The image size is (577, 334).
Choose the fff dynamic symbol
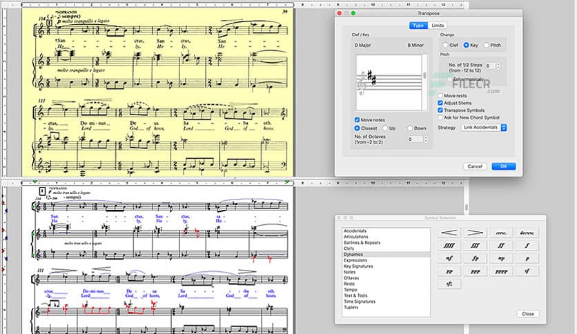click(x=475, y=246)
